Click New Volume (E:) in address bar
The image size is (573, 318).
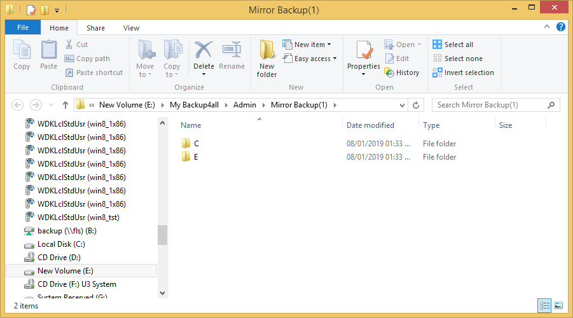coord(127,105)
